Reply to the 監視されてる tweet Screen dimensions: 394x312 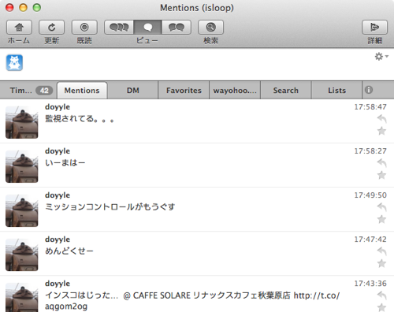pyautogui.click(x=381, y=119)
